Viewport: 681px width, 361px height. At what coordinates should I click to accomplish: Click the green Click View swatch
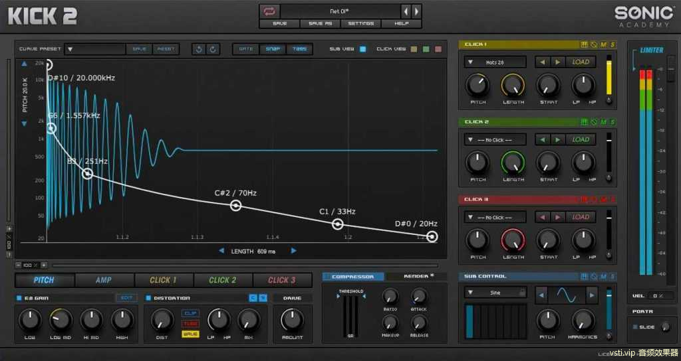pos(426,49)
